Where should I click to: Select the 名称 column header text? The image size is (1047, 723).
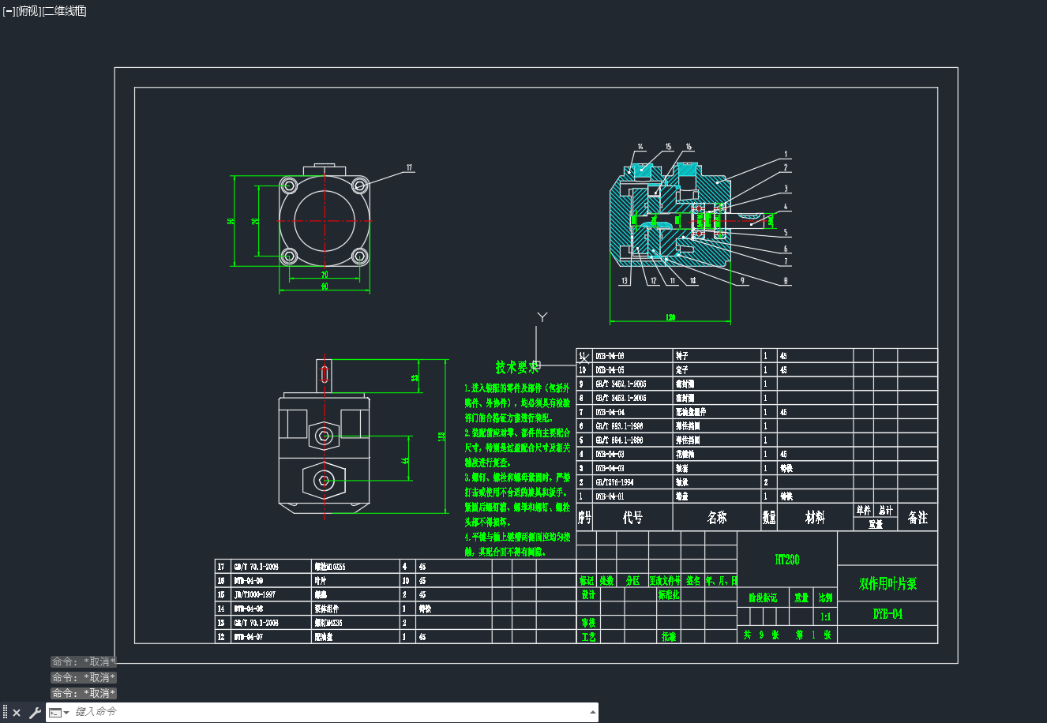tap(717, 518)
